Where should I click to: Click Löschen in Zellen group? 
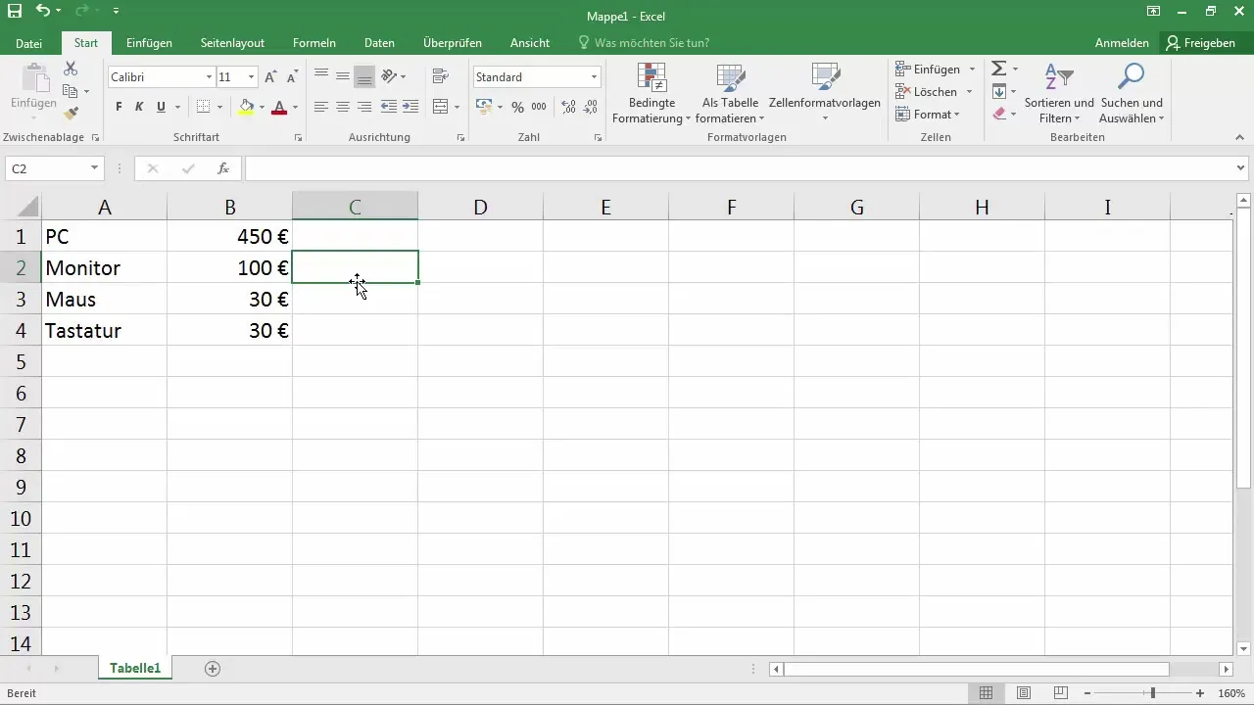(x=934, y=91)
